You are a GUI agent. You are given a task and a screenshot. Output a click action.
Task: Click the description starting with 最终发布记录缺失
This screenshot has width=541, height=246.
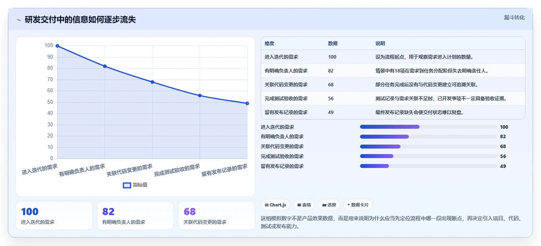[x=420, y=113]
